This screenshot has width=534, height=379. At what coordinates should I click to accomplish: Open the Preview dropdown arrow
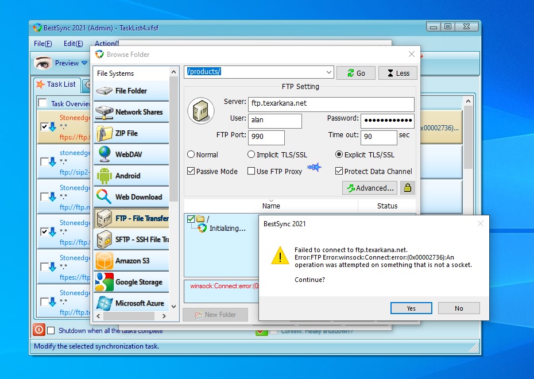click(84, 63)
